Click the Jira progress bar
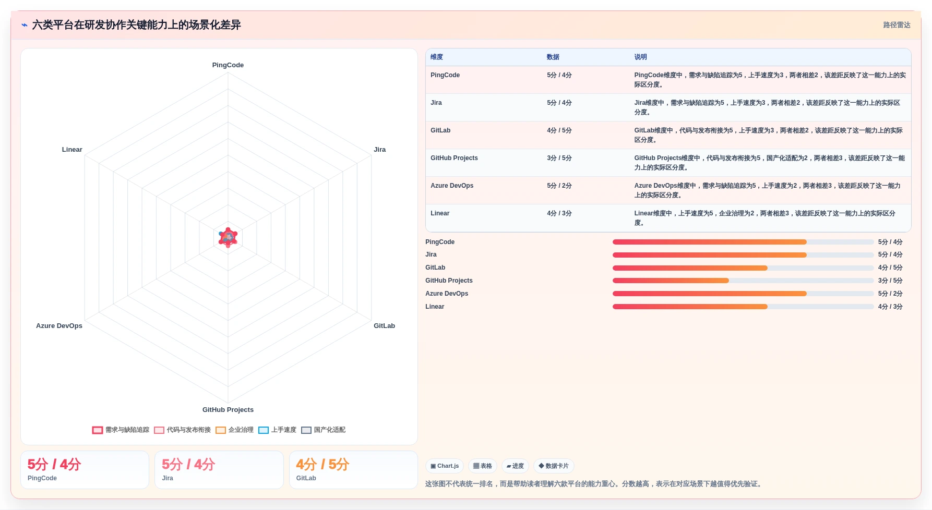 tap(743, 255)
